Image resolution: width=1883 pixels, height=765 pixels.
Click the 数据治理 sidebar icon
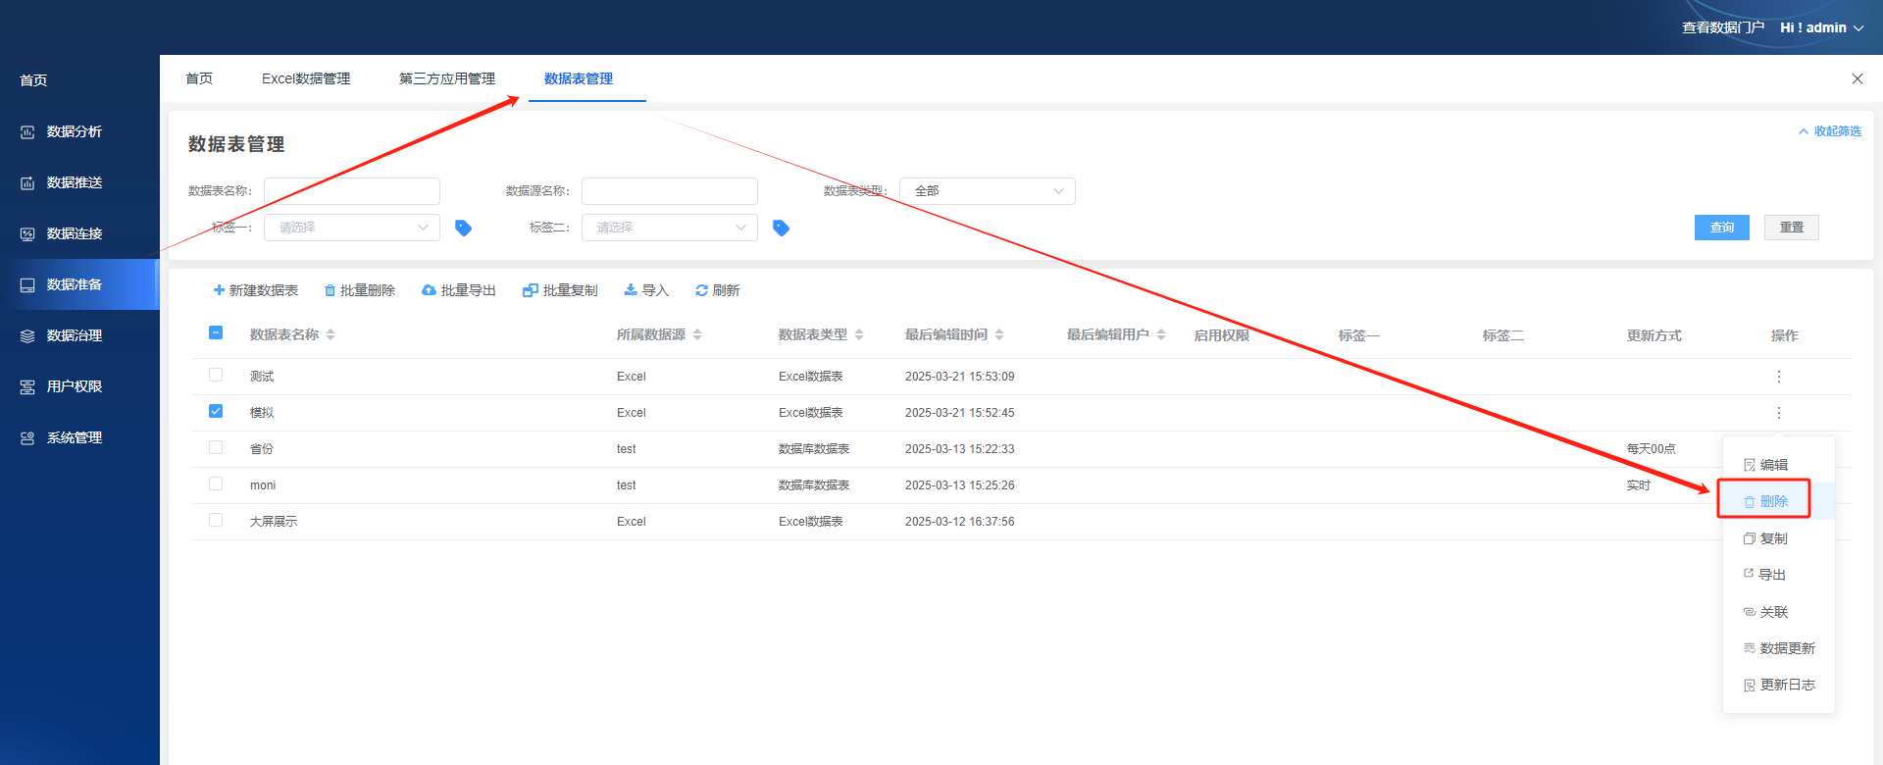(27, 336)
